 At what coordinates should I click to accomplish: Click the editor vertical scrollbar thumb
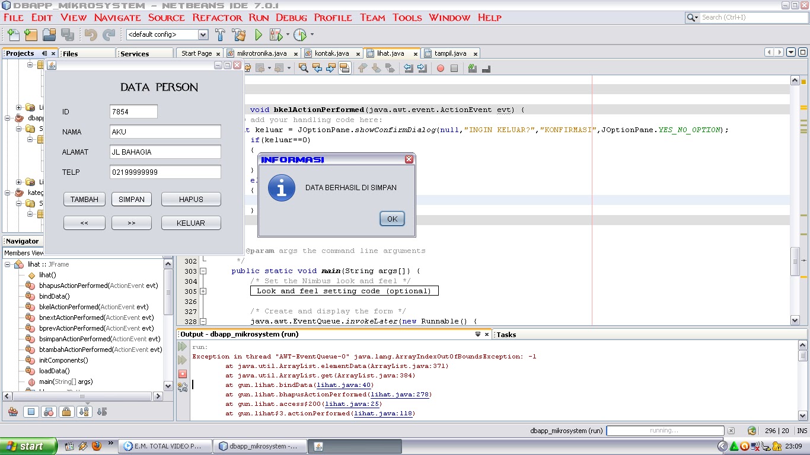795,261
